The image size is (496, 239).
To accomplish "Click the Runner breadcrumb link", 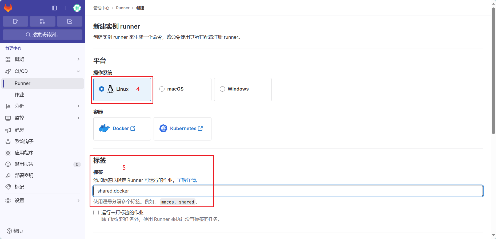I will pos(123,8).
